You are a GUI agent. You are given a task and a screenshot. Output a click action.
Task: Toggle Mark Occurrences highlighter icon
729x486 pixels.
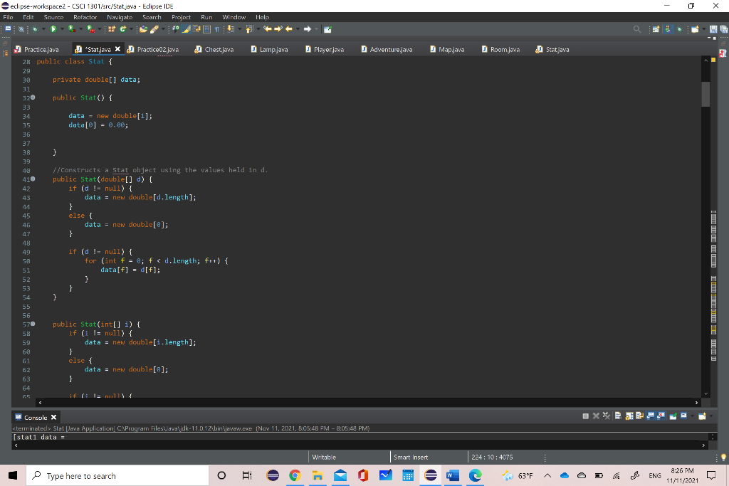[x=186, y=29]
